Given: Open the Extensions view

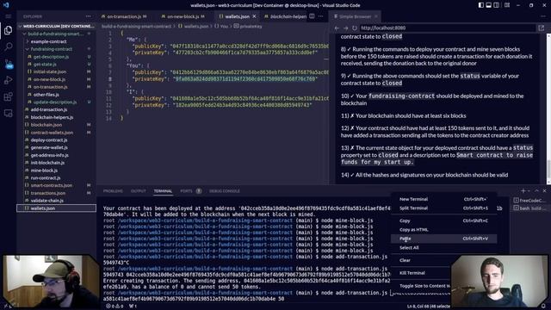Looking at the screenshot, I should 8,96.
